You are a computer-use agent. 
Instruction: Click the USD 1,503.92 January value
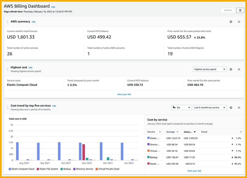click(191, 138)
